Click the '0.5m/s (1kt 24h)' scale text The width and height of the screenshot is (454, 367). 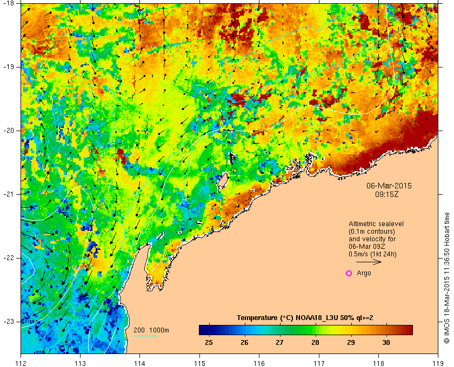372,254
